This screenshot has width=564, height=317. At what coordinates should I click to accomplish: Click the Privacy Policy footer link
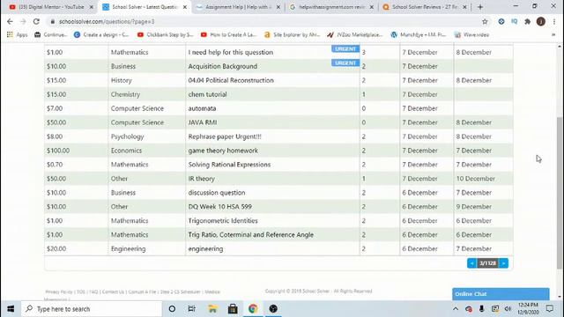[x=59, y=291]
